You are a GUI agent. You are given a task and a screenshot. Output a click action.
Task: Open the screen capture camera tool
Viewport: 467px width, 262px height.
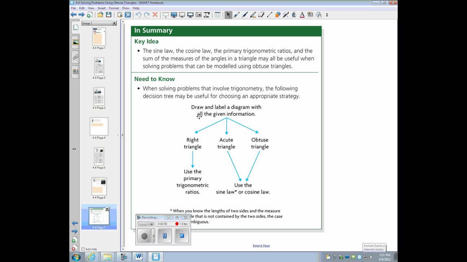coord(198,15)
